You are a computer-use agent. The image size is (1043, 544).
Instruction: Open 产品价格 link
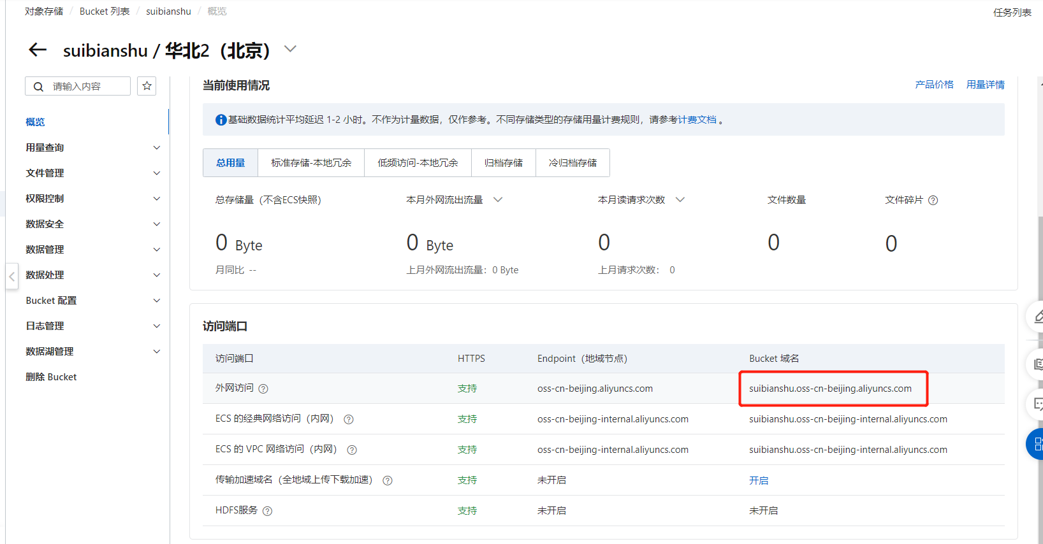click(934, 84)
